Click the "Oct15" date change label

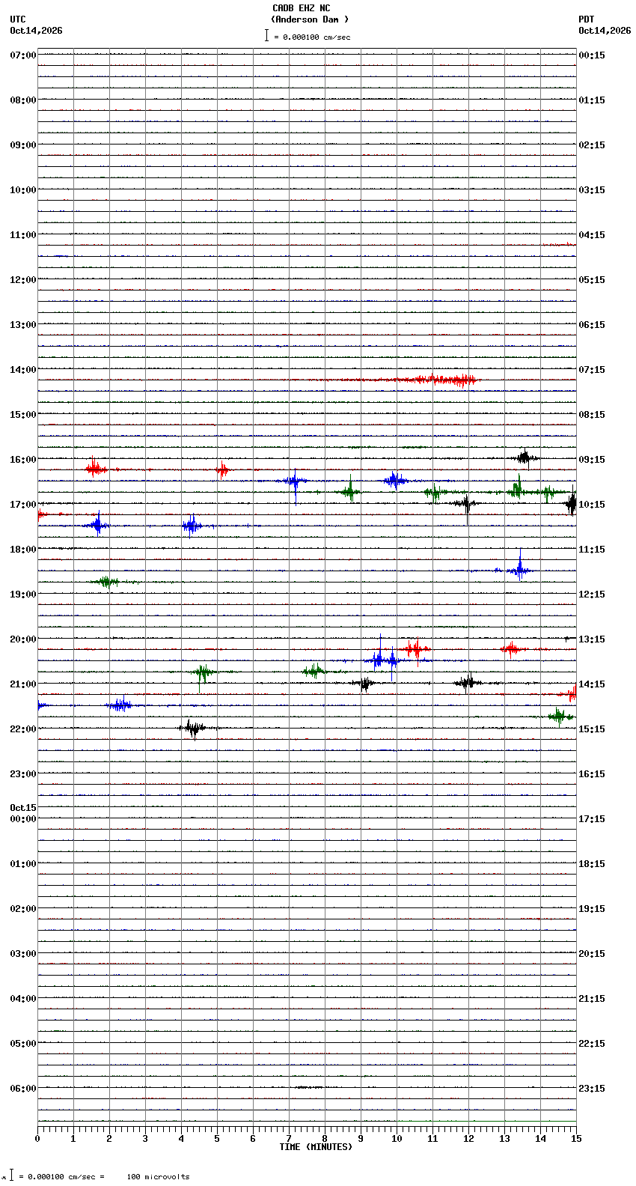click(x=23, y=808)
